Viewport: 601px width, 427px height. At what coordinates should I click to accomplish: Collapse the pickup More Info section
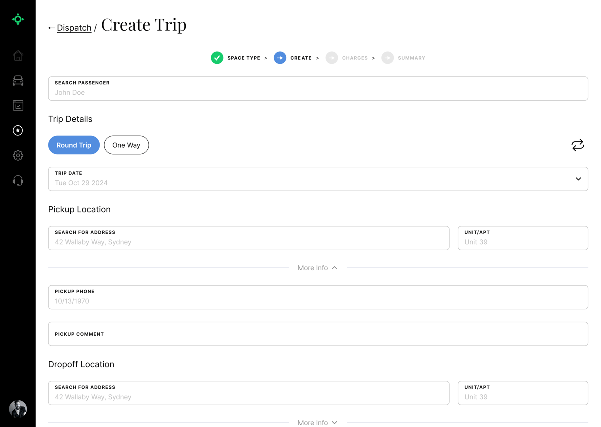tap(318, 268)
